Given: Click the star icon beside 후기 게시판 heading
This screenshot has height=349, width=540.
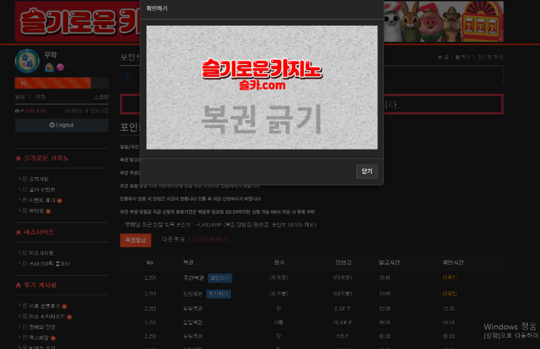Looking at the screenshot, I should tap(18, 285).
